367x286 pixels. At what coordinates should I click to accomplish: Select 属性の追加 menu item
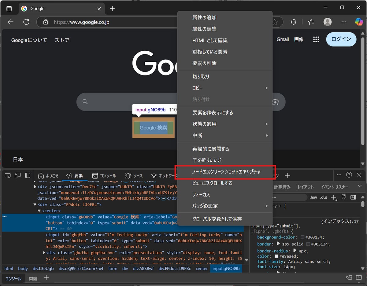[225, 17]
